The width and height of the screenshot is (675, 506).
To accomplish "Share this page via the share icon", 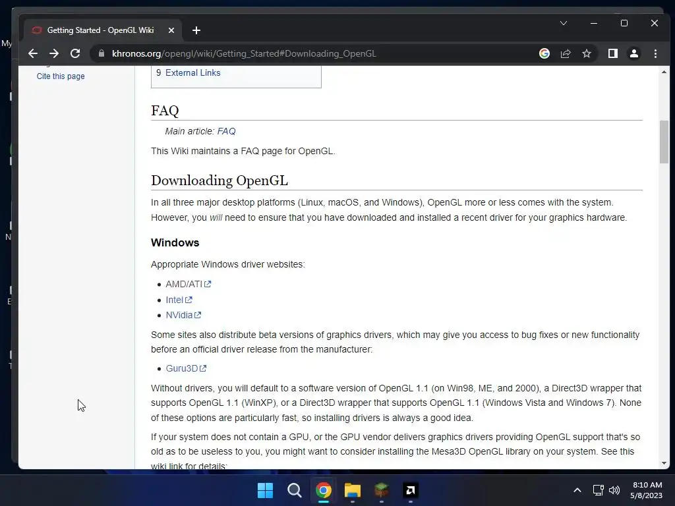I will [x=565, y=53].
